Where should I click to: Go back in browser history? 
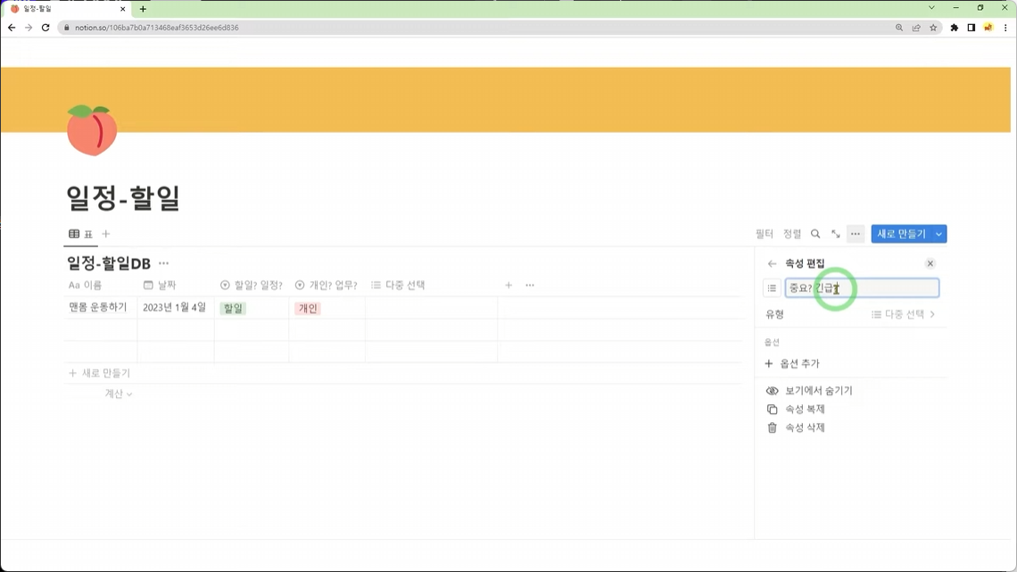pyautogui.click(x=12, y=28)
